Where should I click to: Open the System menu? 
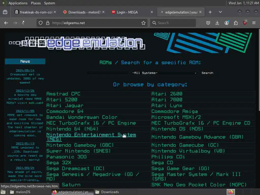pyautogui.click(x=50, y=3)
